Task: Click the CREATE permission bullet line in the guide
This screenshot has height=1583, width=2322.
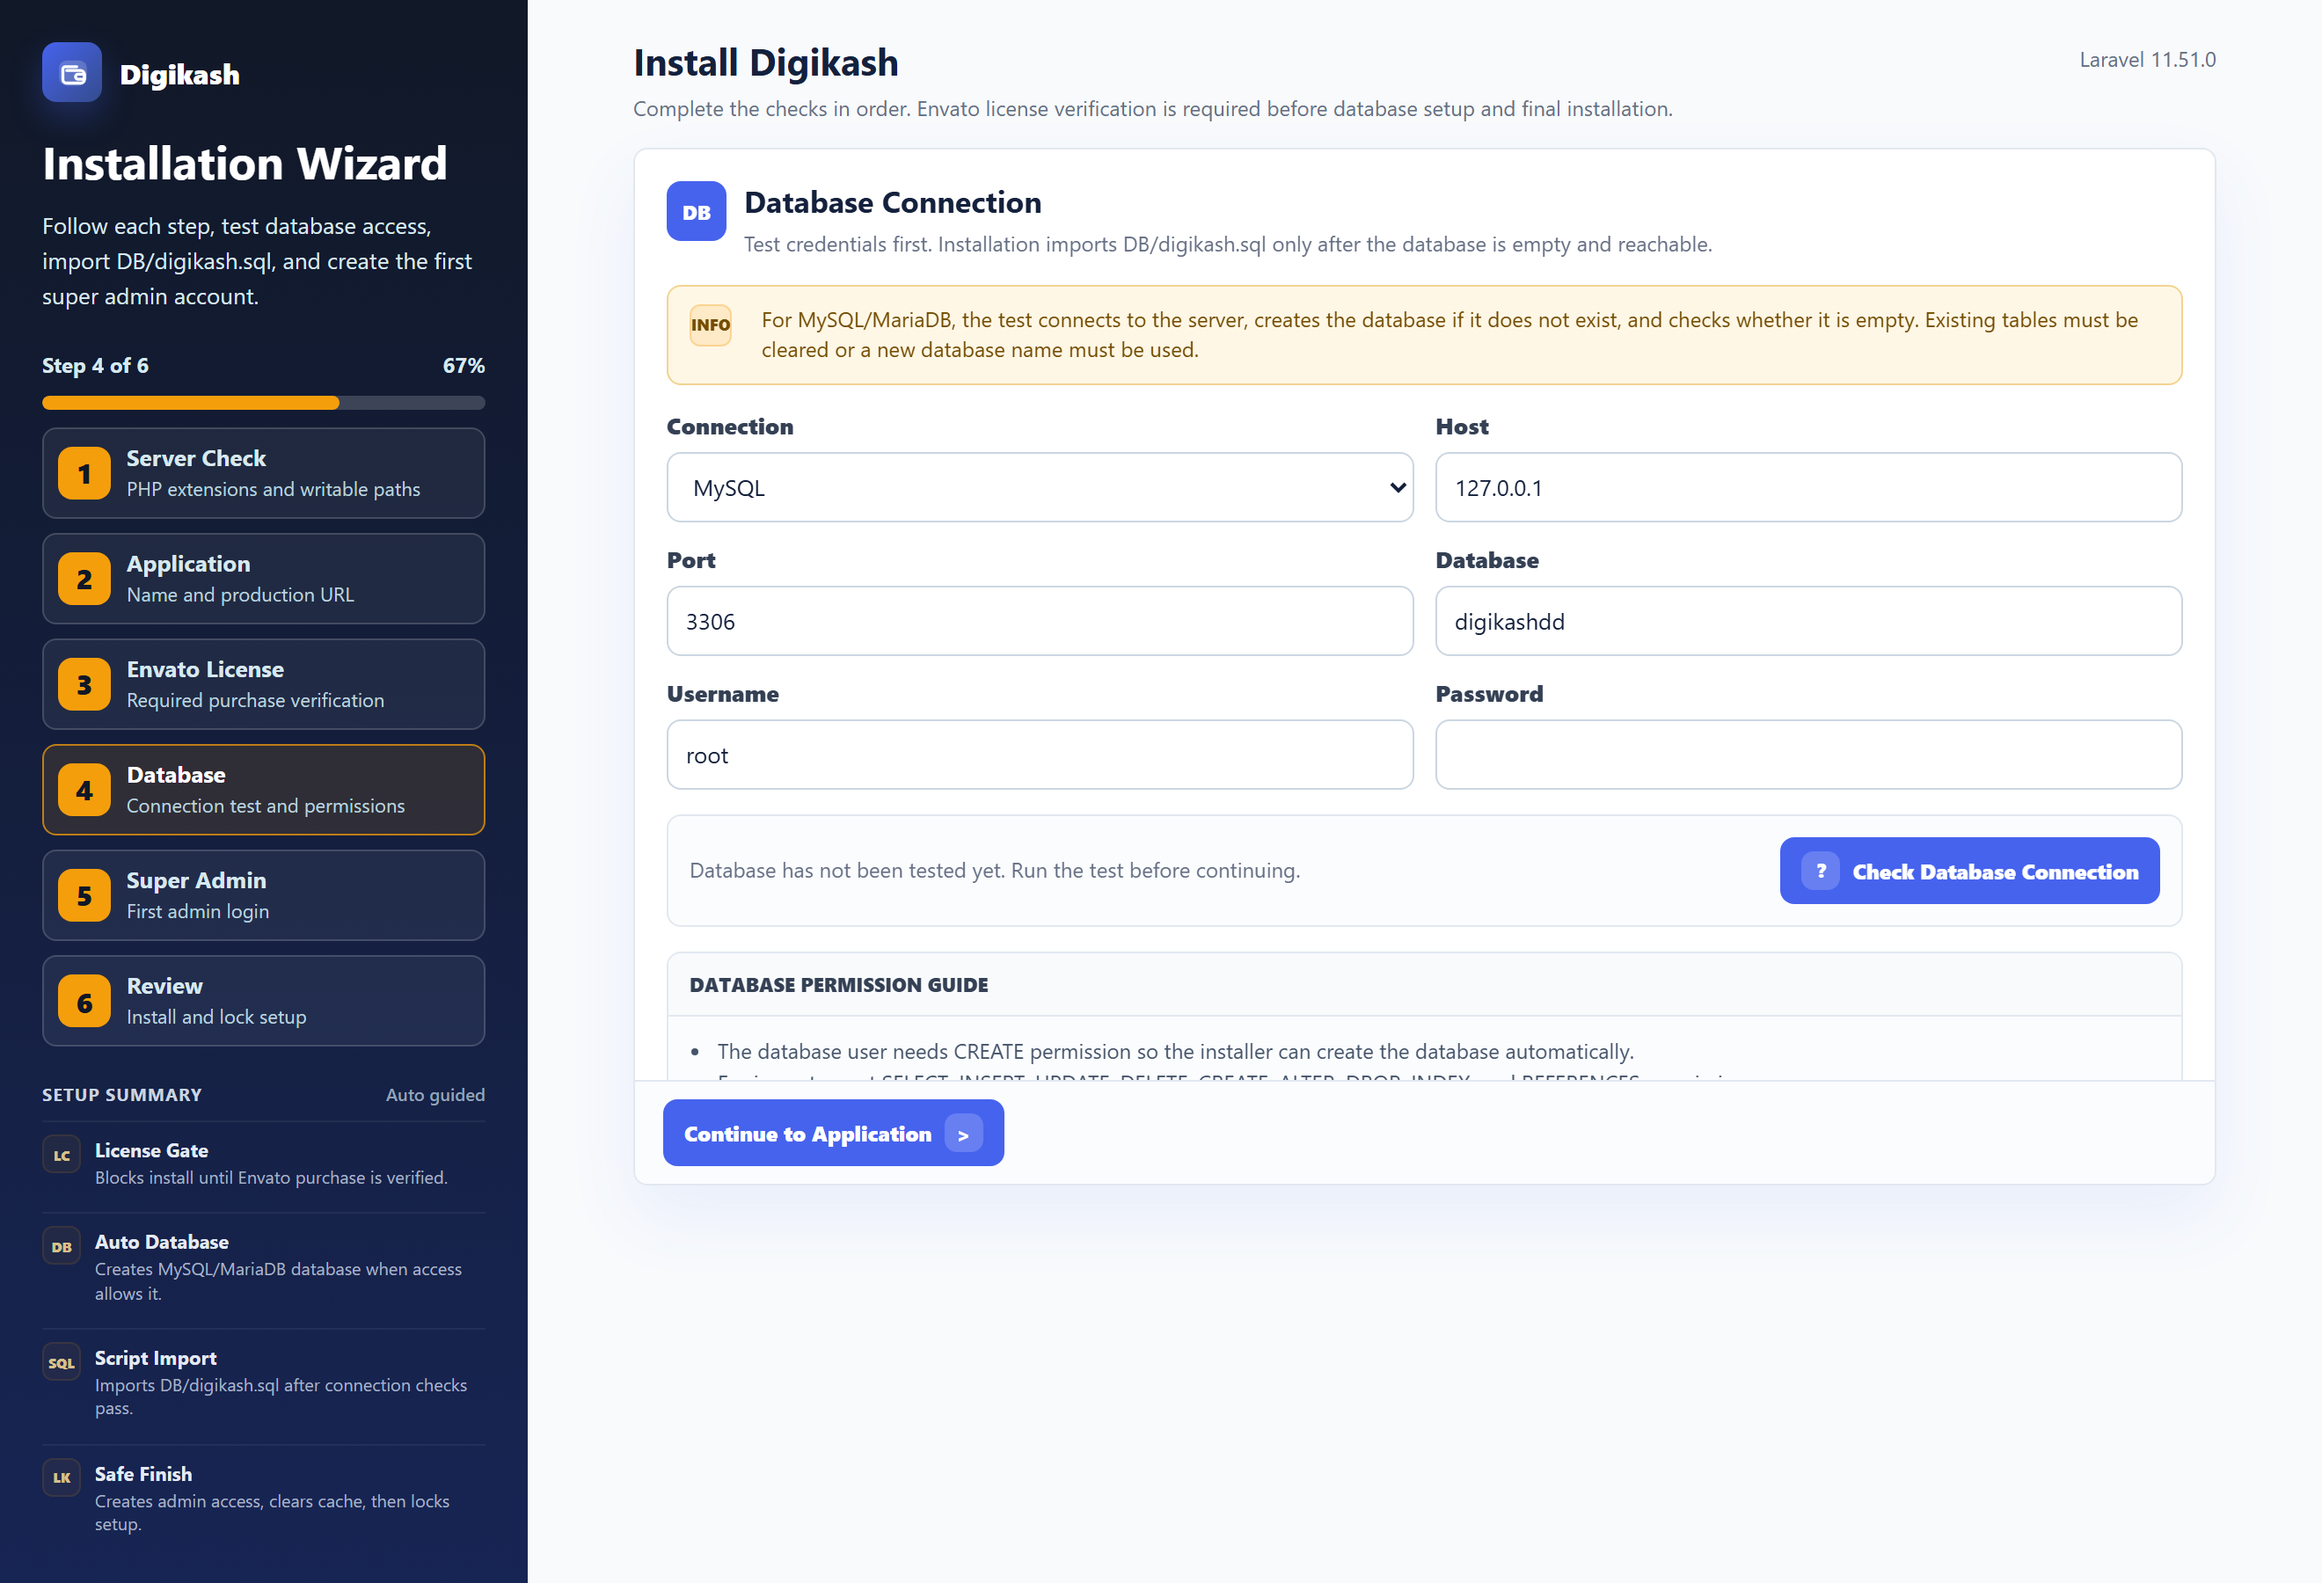Action: pyautogui.click(x=1175, y=1052)
